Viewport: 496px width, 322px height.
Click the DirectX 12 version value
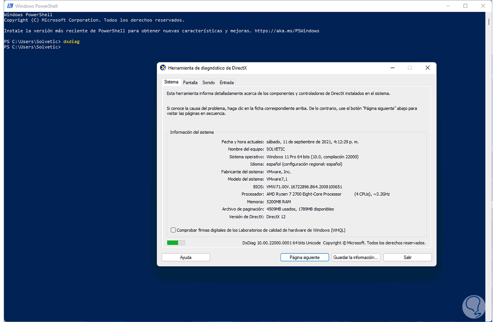[276, 217]
